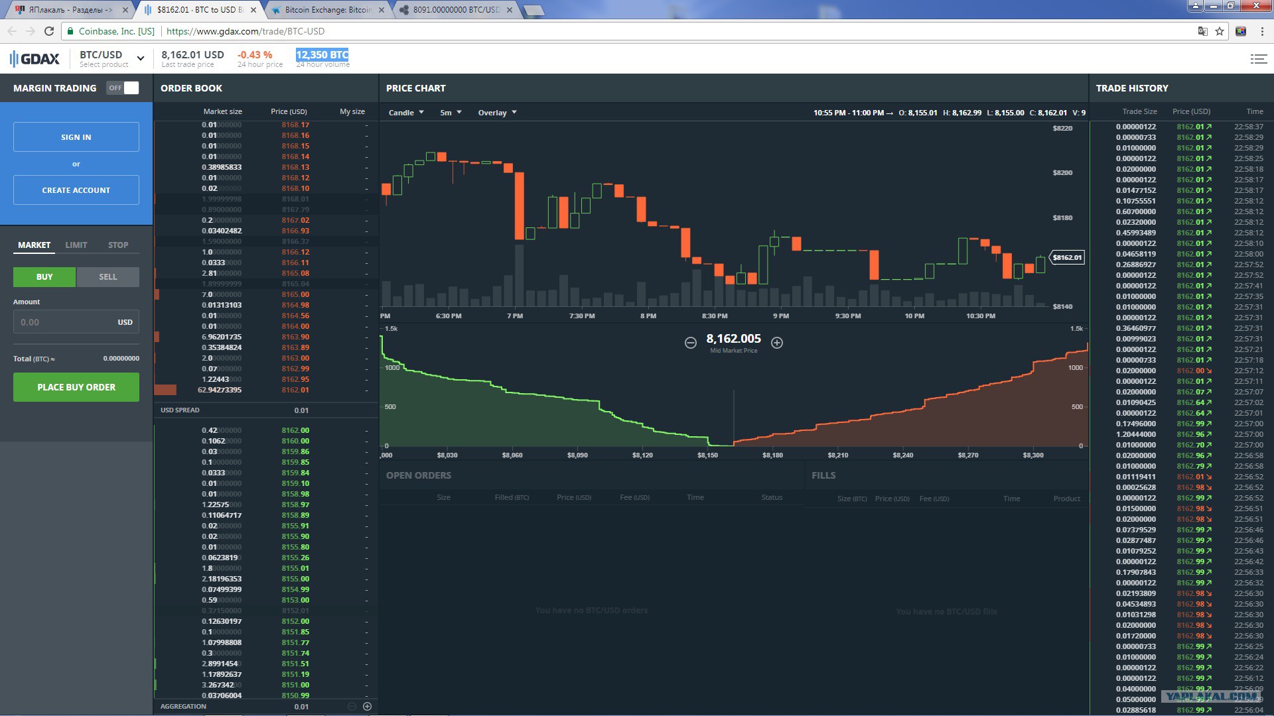Change the 5m interval dropdown
This screenshot has height=716, width=1274.
[x=451, y=113]
